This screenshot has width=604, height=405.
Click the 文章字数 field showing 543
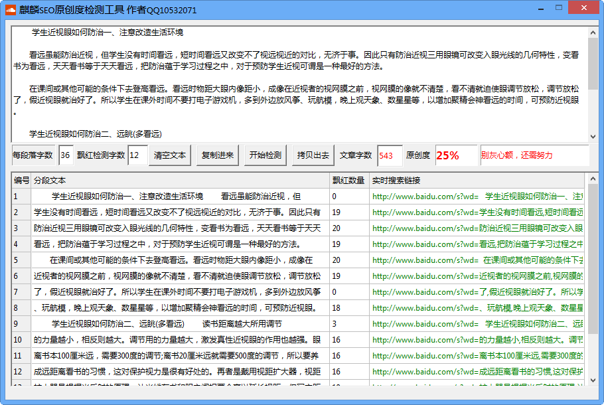(x=390, y=155)
